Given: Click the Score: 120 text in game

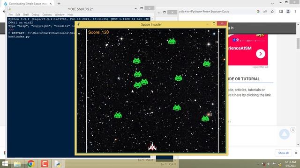Looking at the screenshot, I should tap(98, 32).
